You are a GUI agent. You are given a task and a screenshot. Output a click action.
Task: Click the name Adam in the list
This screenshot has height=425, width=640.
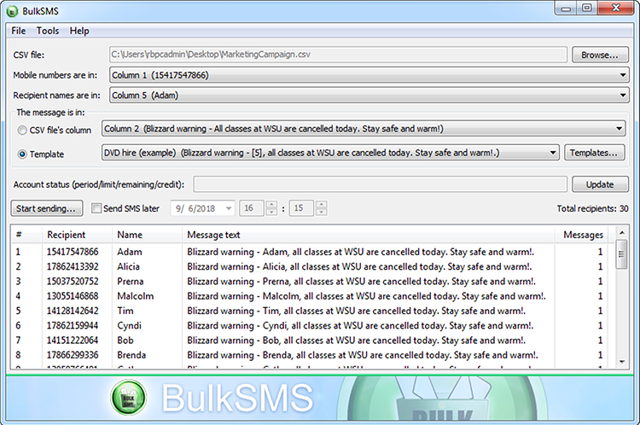point(130,252)
